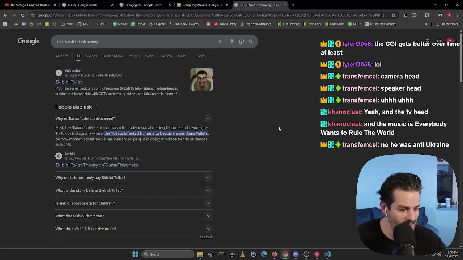Click the browser address bar URL
This screenshot has height=260, width=463.
pos(212,15)
